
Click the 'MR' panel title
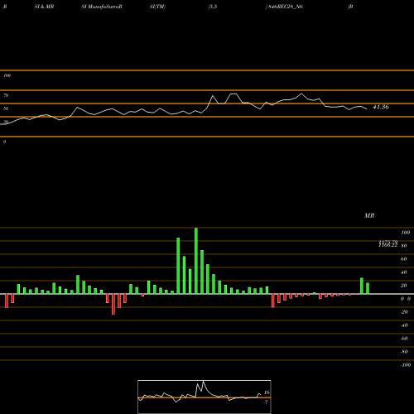point(369,215)
